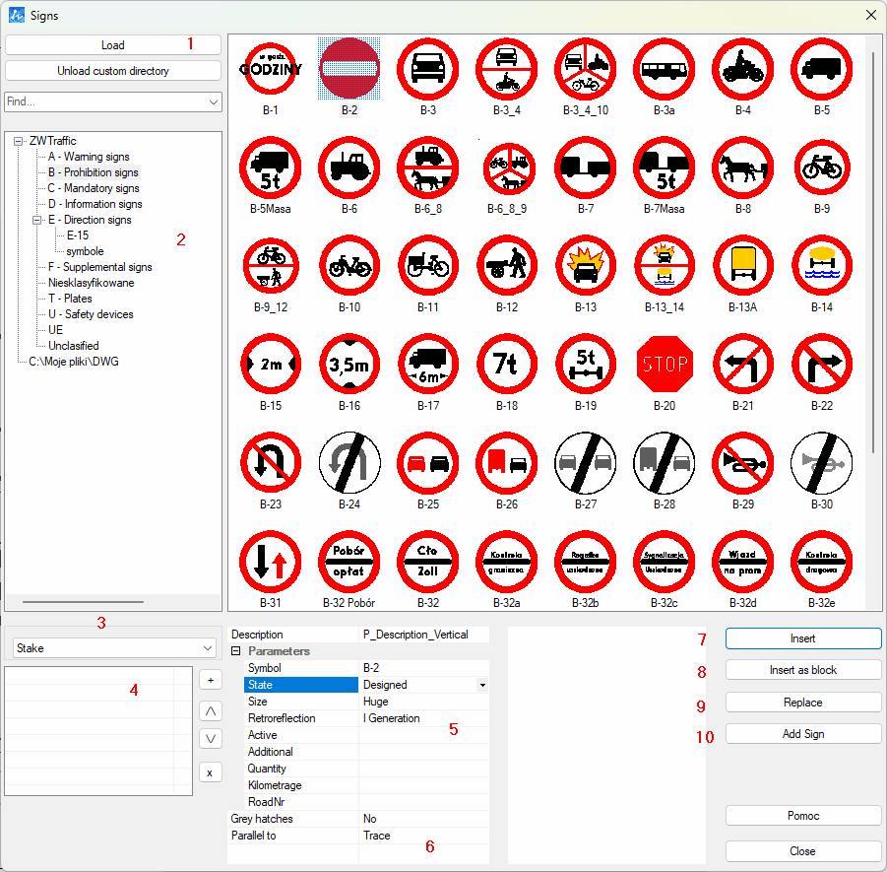Click the tree panel horizontal scrollbar

click(83, 602)
